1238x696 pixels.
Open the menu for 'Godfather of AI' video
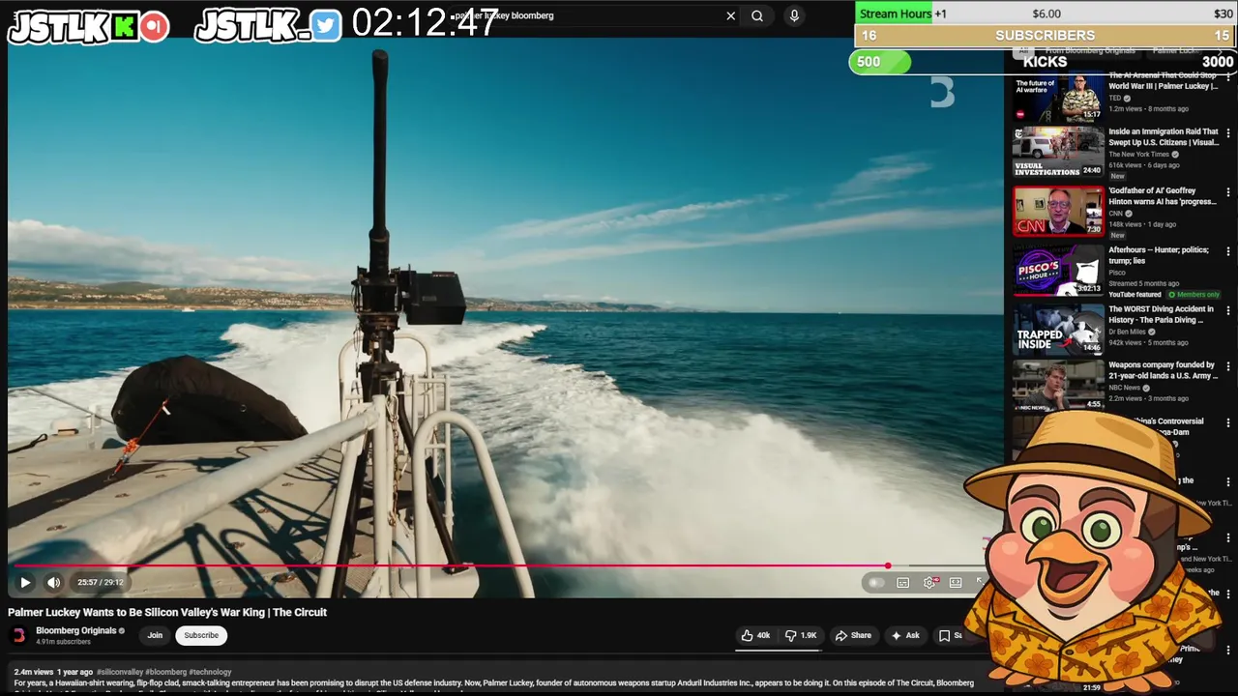[x=1228, y=192]
